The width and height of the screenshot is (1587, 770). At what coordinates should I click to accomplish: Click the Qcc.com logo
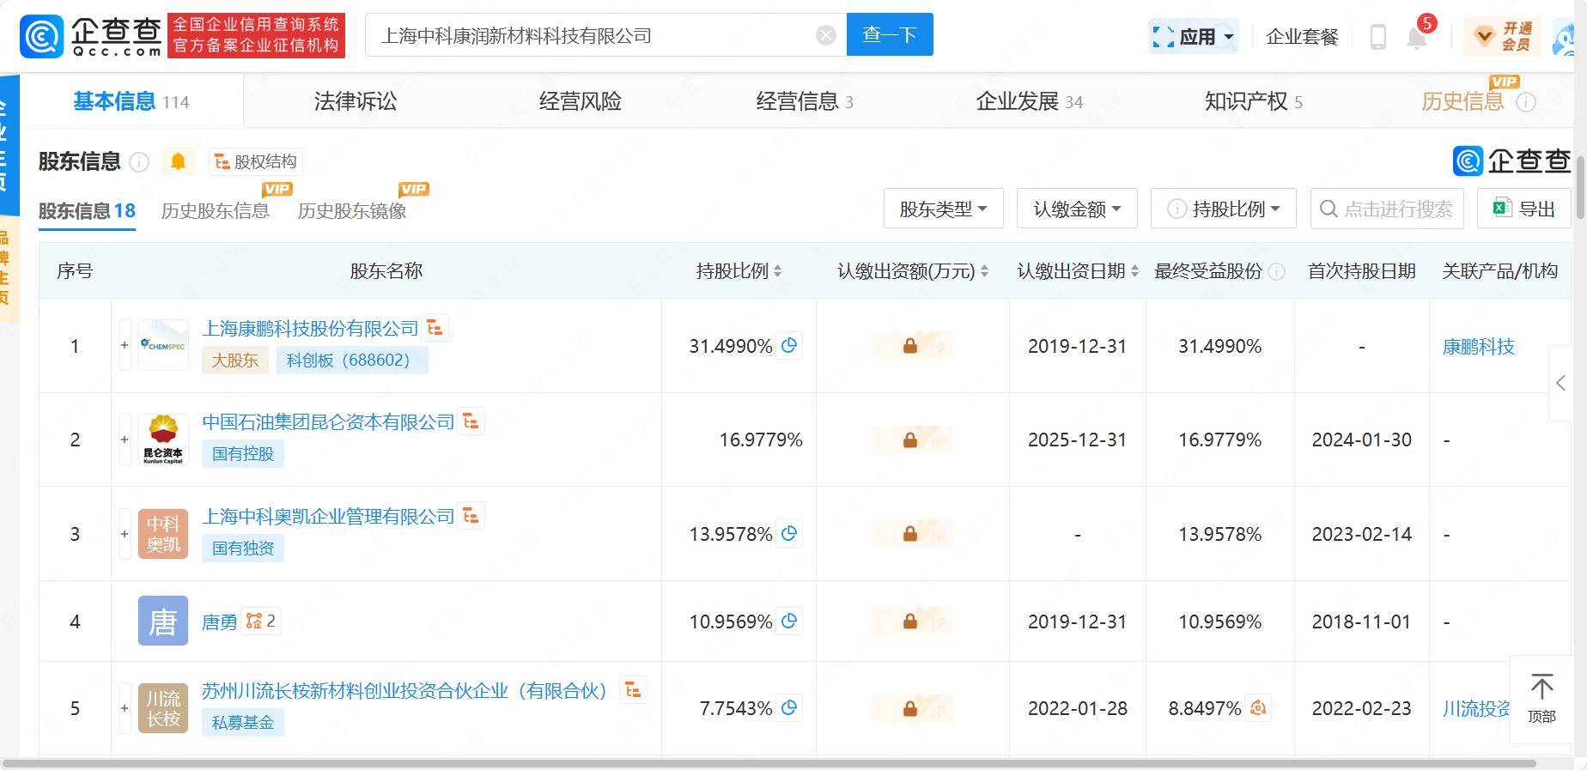91,36
